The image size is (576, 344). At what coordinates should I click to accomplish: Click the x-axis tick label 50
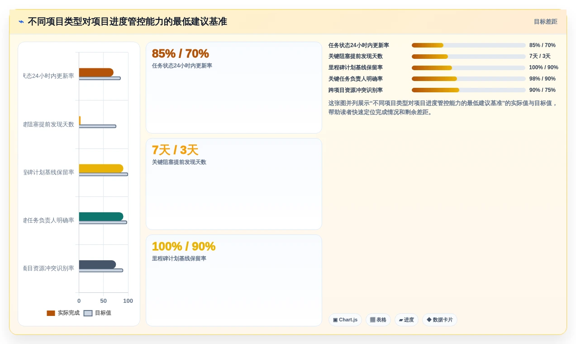103,301
